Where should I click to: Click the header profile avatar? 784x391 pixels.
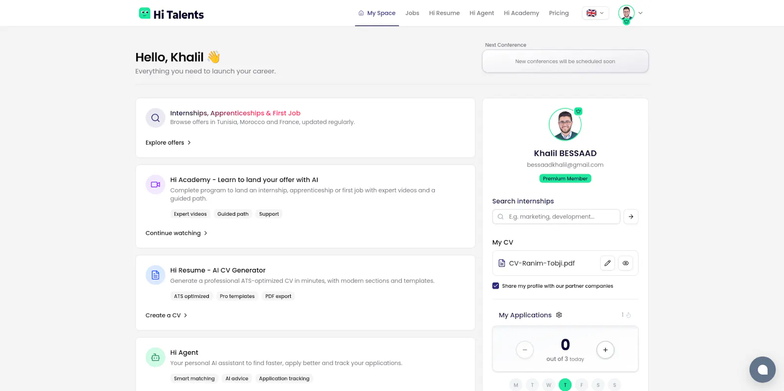coord(626,13)
